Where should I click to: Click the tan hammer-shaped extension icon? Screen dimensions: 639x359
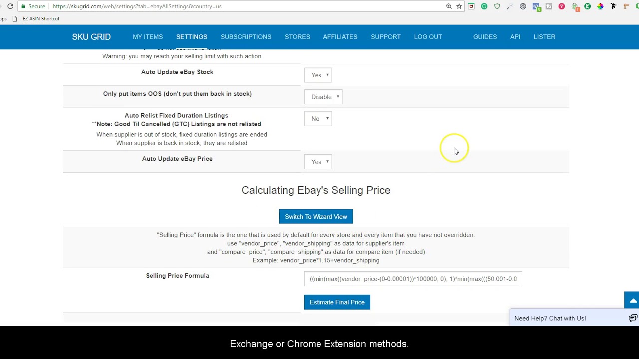coord(626,6)
